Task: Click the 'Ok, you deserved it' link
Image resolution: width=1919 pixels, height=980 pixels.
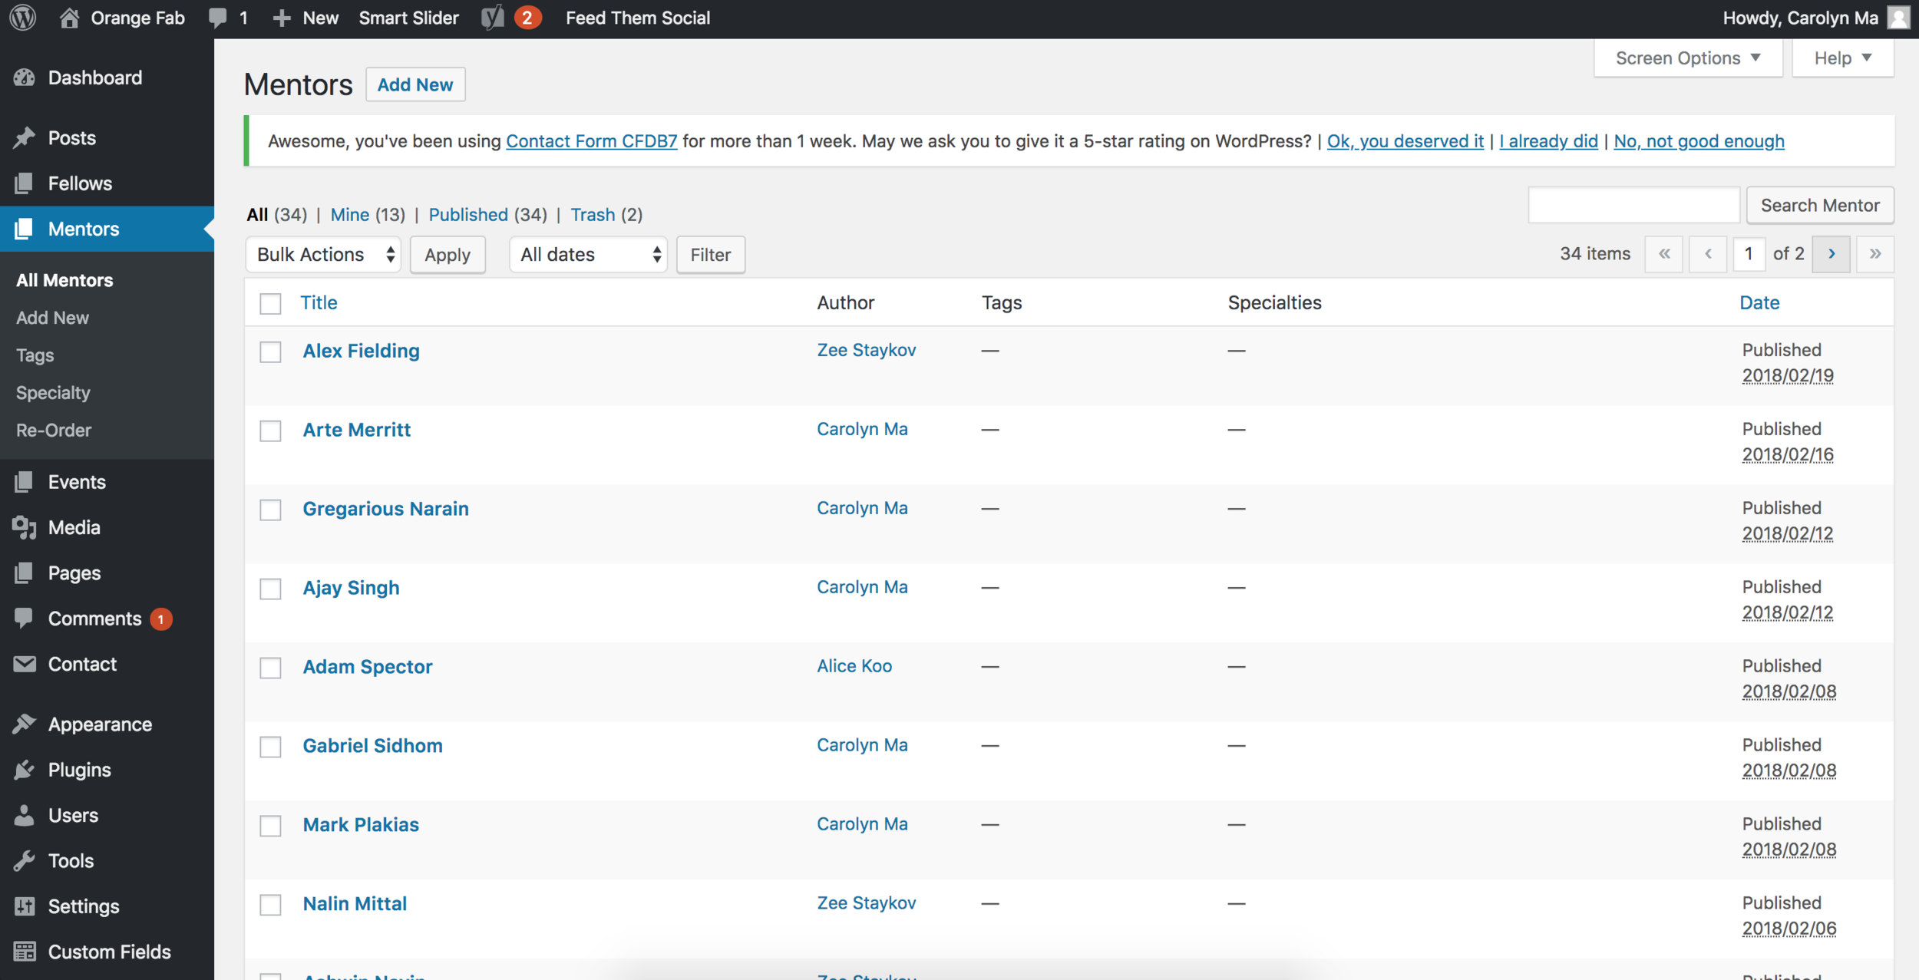Action: coord(1405,141)
